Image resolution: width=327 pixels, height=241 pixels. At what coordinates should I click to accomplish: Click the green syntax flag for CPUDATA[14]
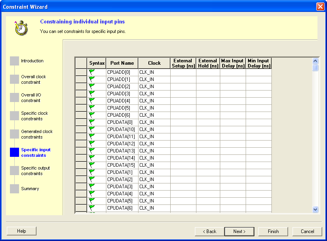tap(92, 158)
